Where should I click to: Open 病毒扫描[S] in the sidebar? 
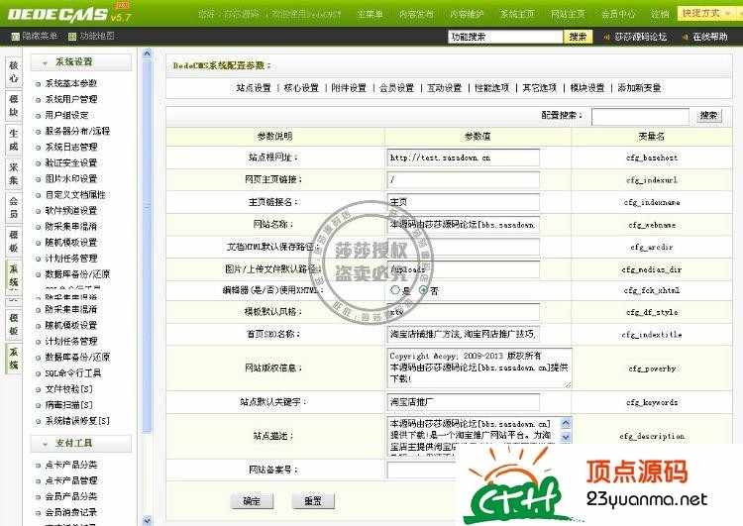[x=68, y=405]
